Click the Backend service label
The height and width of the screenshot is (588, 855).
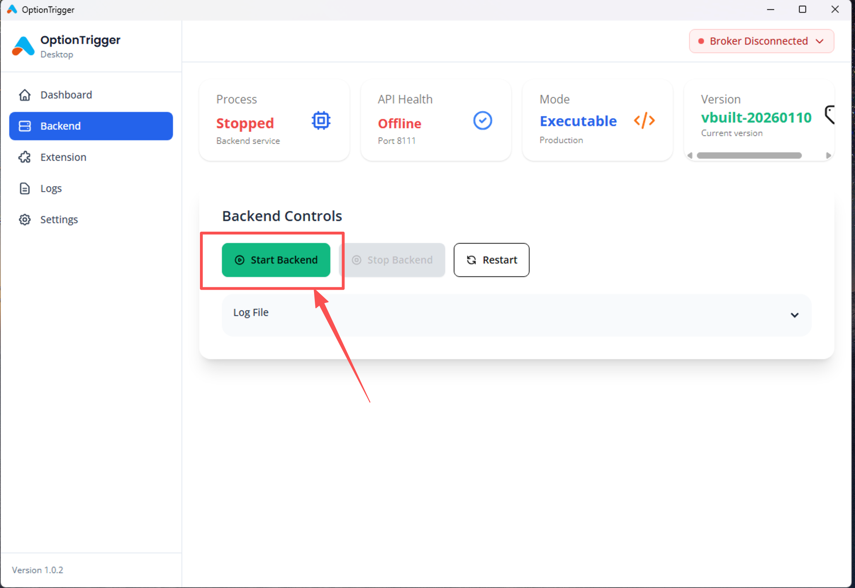(x=248, y=141)
